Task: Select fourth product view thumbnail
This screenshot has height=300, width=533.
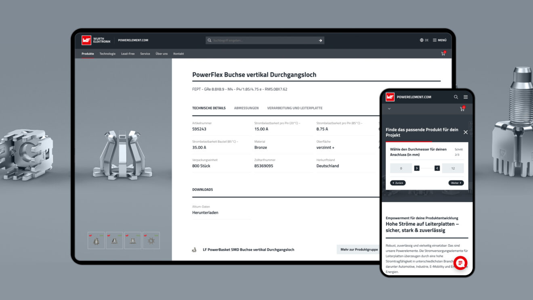Action: (x=151, y=240)
